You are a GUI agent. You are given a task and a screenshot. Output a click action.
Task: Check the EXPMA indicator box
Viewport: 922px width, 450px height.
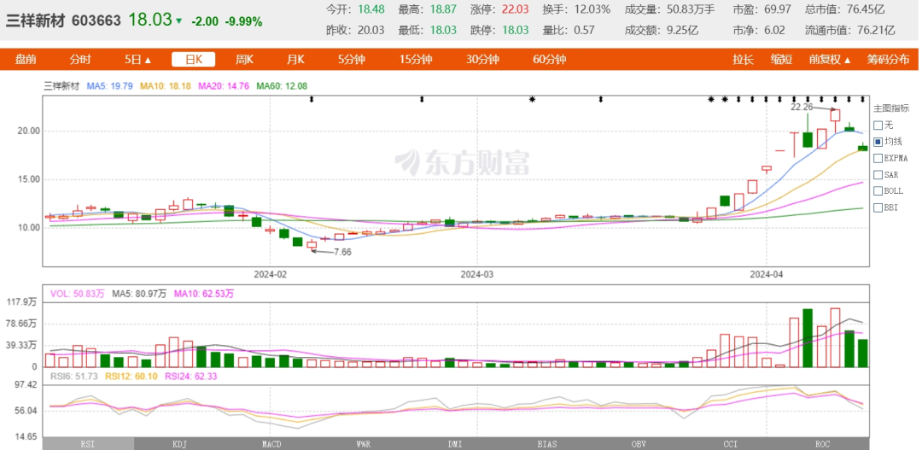(878, 158)
